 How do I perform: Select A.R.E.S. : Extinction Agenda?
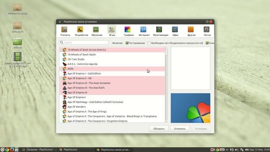tap(112, 64)
